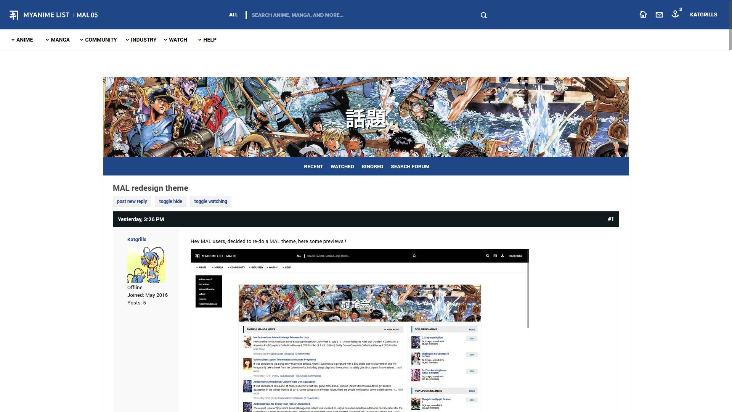
Task: Click the search magnifier icon
Action: pyautogui.click(x=484, y=15)
